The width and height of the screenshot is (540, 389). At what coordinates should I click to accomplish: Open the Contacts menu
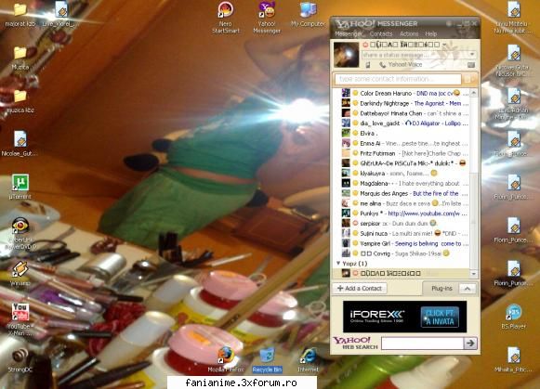tap(381, 34)
